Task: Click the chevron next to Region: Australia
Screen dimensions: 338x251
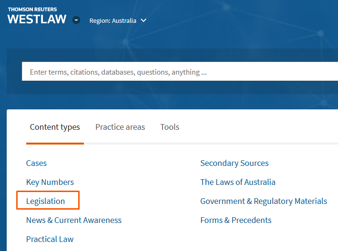Action: tap(143, 20)
